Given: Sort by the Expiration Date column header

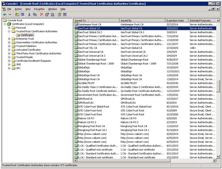Looking at the screenshot, I should pos(176,20).
